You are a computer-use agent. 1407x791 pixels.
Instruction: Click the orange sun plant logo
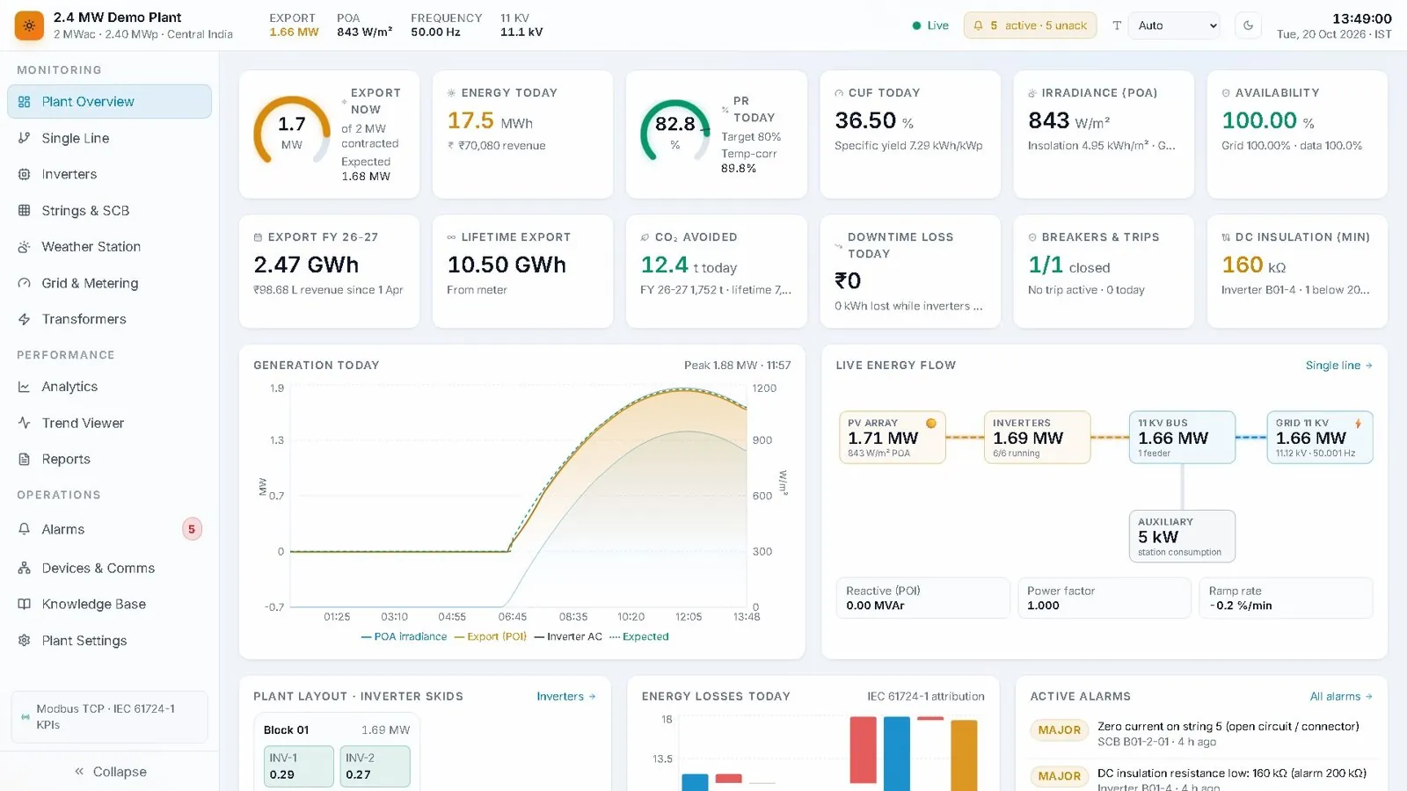[29, 25]
